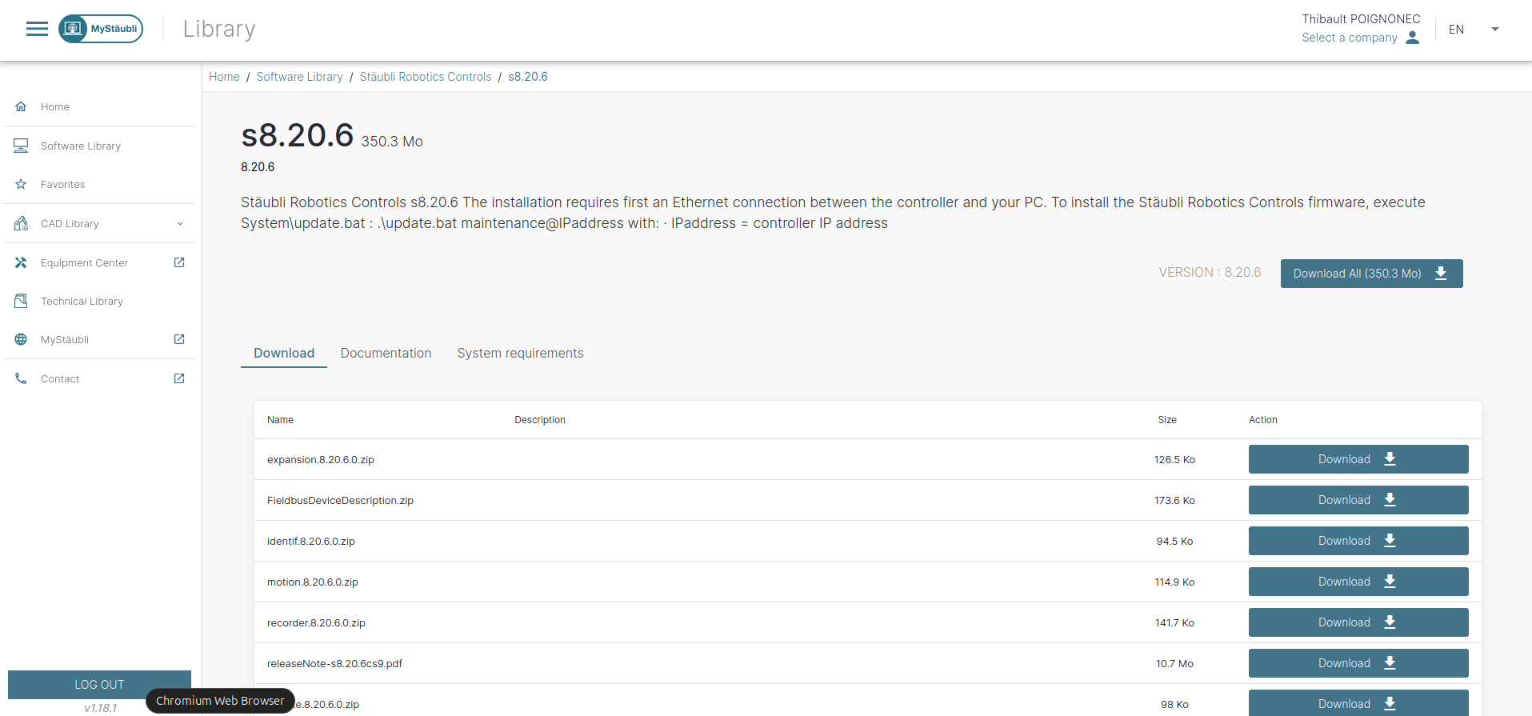This screenshot has height=716, width=1532.
Task: Click the LOG OUT button
Action: 99,685
